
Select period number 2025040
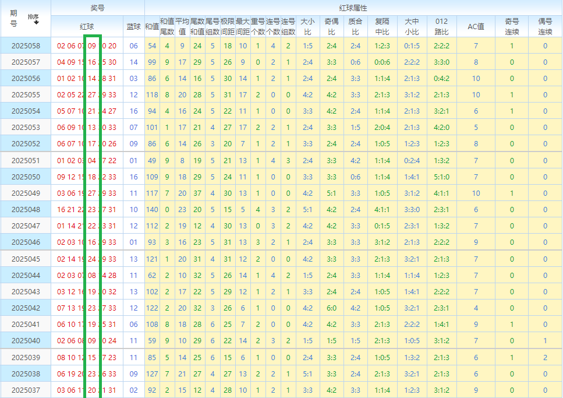[26, 340]
